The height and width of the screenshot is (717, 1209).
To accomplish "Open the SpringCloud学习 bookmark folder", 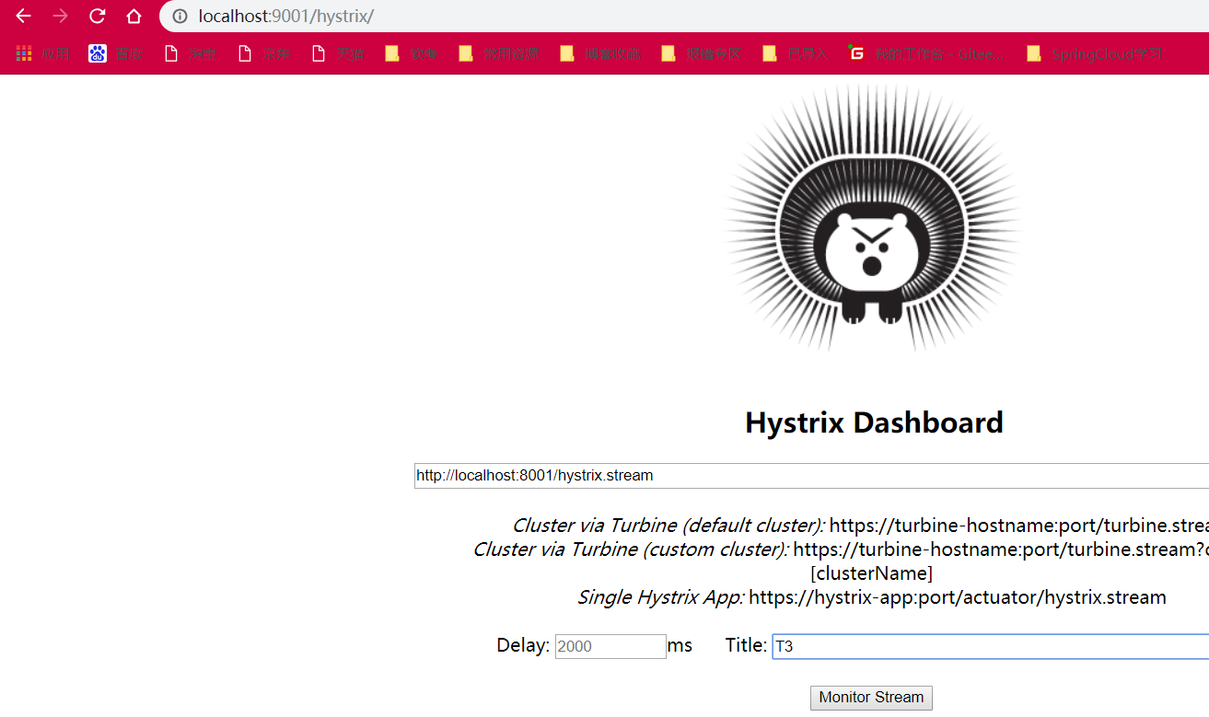I will click(1094, 54).
